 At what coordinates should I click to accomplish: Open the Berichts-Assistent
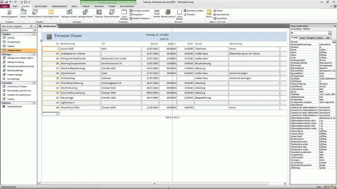pyautogui.click(x=195, y=11)
